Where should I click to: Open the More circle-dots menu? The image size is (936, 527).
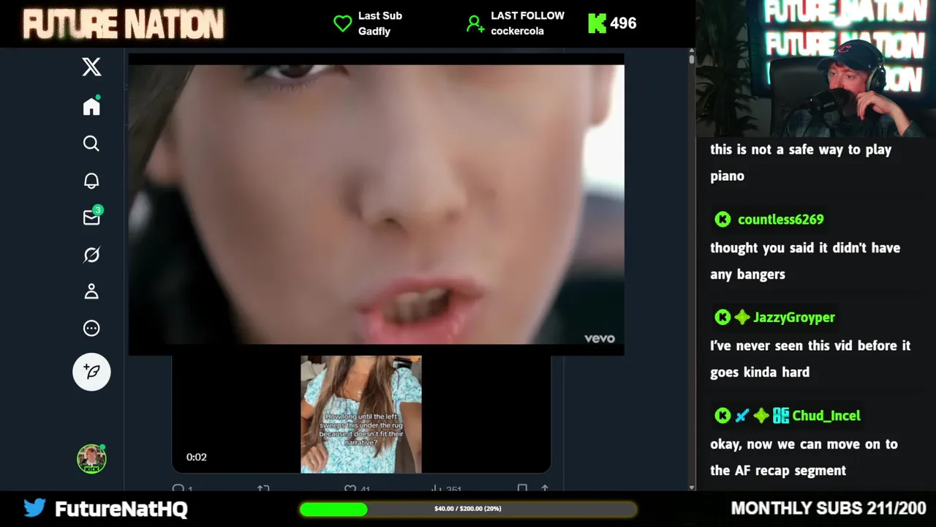(x=91, y=328)
